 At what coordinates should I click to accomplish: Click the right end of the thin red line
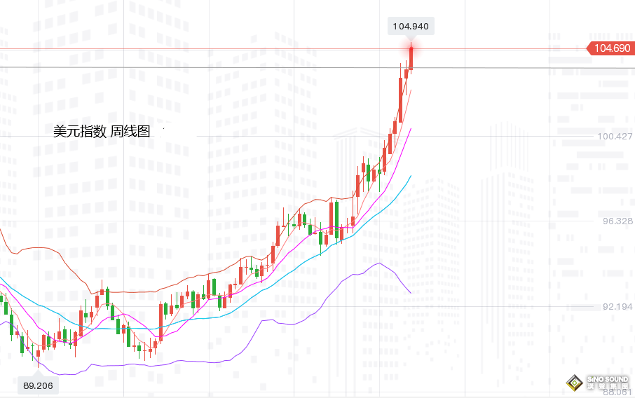tap(411, 90)
